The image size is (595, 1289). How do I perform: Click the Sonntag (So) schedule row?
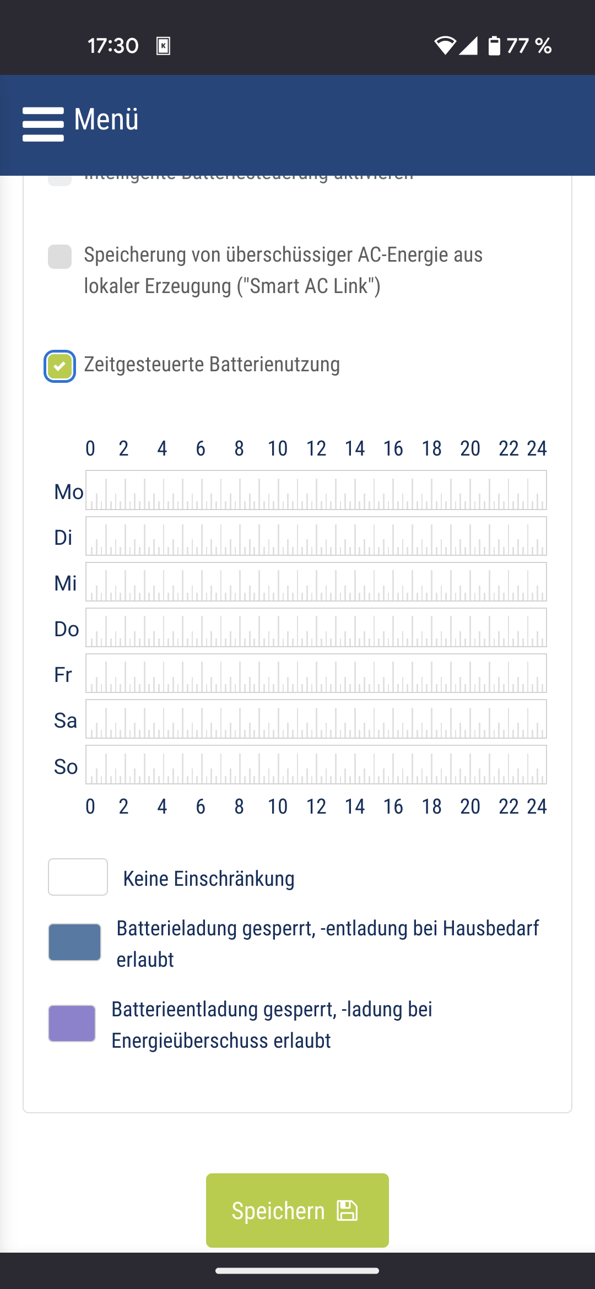pyautogui.click(x=316, y=765)
